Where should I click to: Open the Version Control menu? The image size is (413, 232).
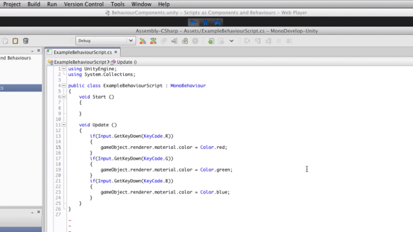(x=83, y=5)
